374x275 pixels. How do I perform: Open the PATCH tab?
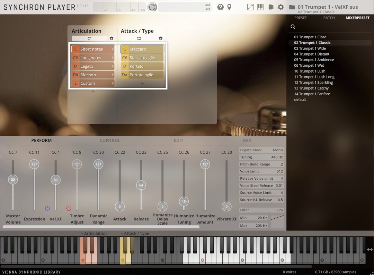click(329, 18)
